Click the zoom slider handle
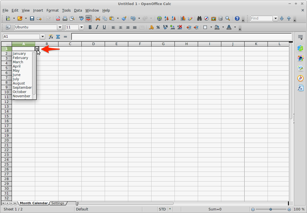 click(x=271, y=209)
